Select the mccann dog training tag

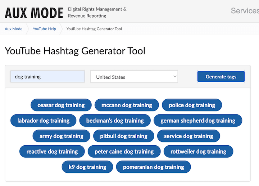pyautogui.click(x=127, y=105)
